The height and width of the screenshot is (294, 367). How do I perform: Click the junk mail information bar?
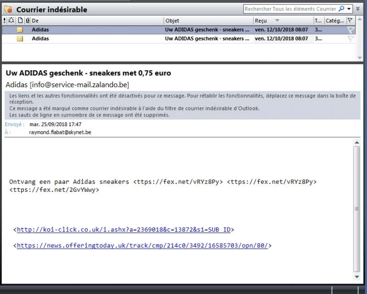tap(183, 105)
